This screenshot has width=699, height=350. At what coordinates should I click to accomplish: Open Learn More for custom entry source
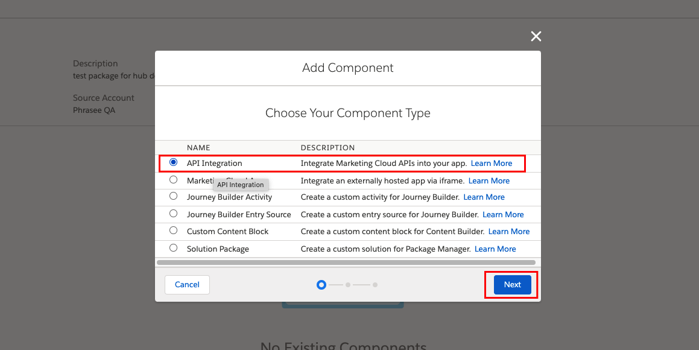click(504, 214)
